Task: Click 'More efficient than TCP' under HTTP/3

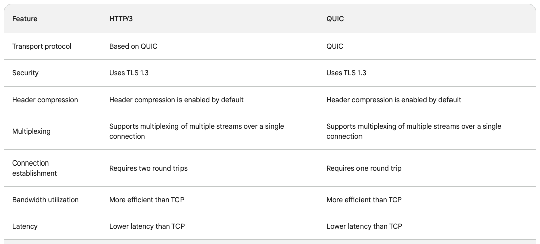Action: coord(147,200)
